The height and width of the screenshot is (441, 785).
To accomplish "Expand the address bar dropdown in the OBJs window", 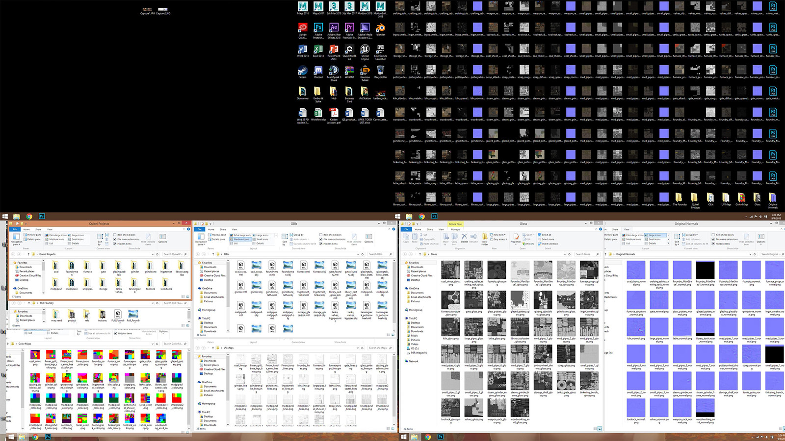I will 358,254.
